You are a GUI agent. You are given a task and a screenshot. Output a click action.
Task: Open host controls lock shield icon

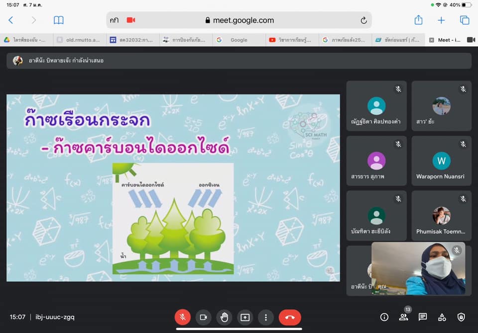click(461, 317)
